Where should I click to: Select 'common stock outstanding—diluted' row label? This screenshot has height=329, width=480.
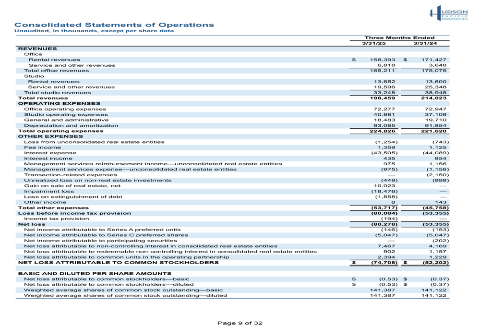tap(125, 295)
